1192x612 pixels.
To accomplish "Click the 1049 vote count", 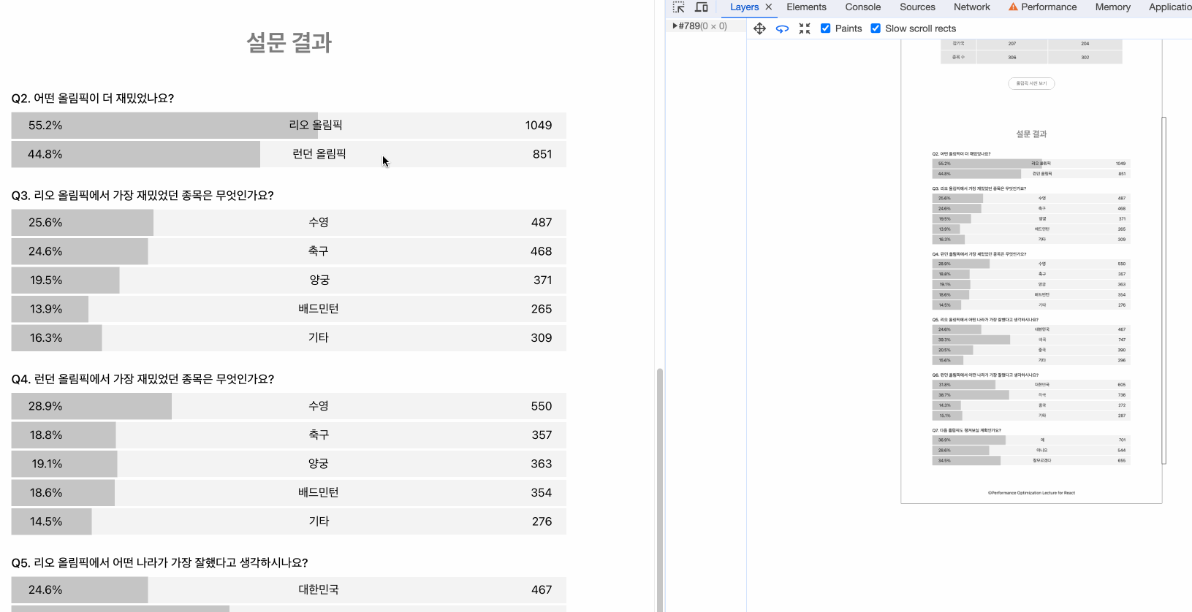I will point(539,126).
